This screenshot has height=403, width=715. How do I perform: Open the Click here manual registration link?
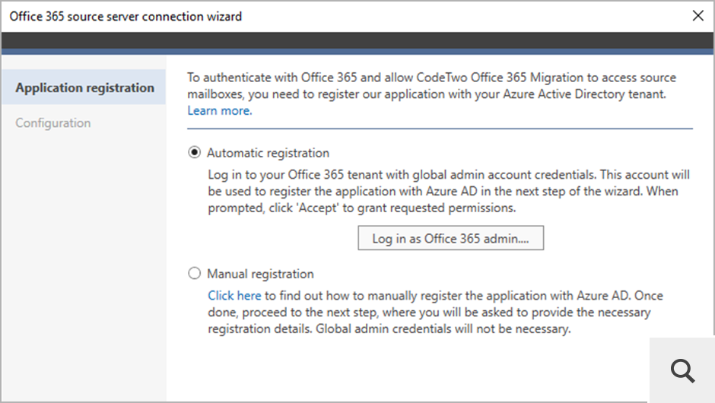(234, 296)
